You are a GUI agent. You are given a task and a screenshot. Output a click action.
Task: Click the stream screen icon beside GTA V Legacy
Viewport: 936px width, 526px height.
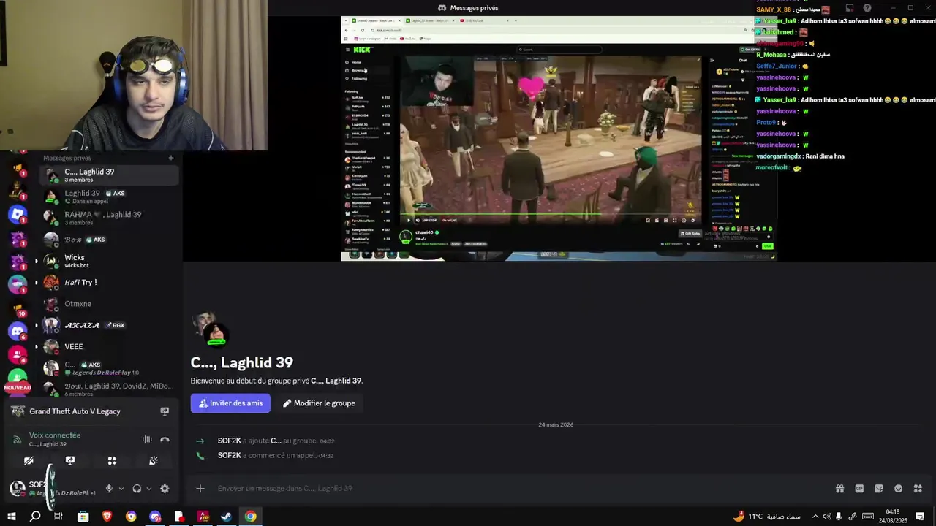click(165, 411)
